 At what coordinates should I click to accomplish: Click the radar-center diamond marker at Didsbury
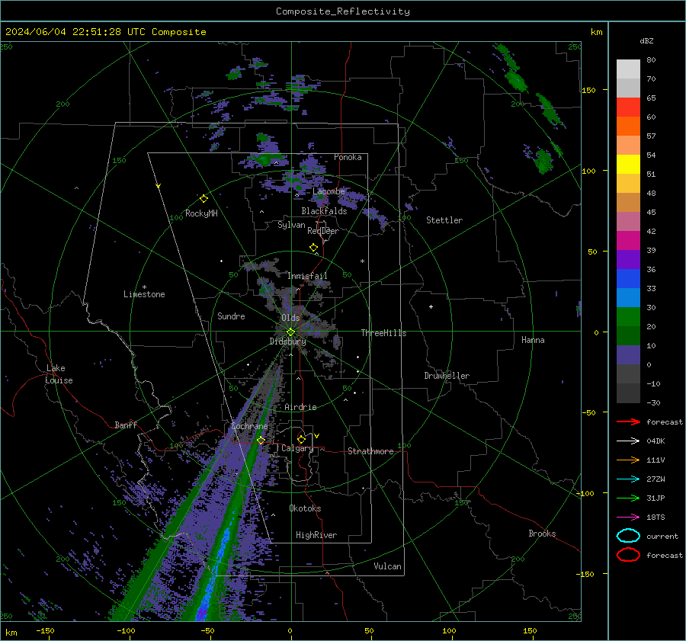(291, 332)
